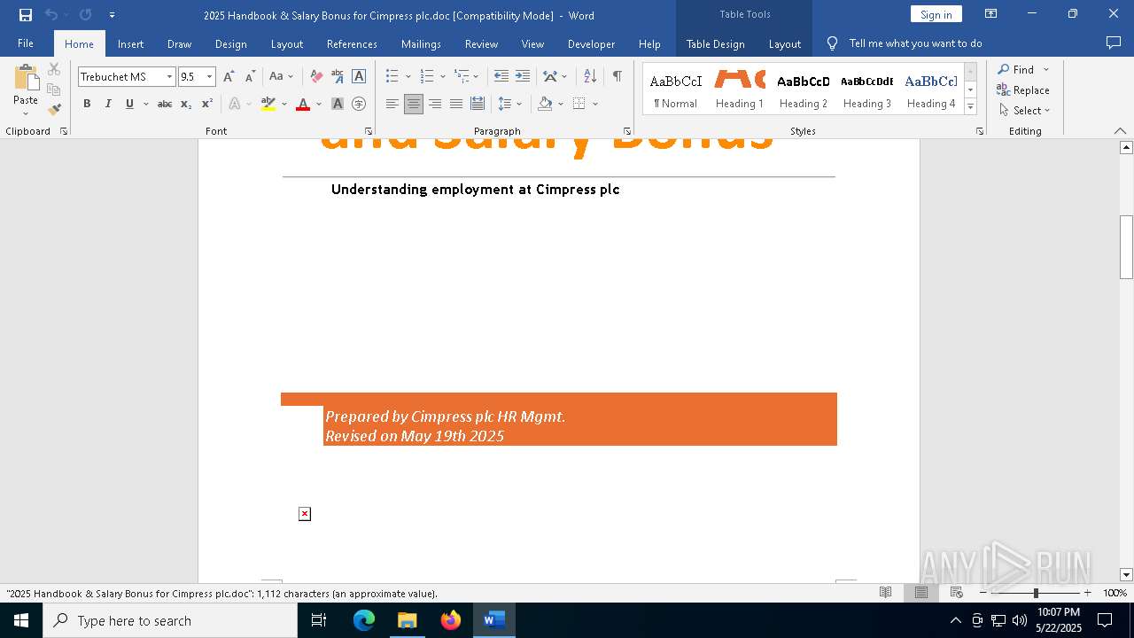This screenshot has width=1134, height=638.
Task: Open the Comments pane icon
Action: tap(1114, 43)
